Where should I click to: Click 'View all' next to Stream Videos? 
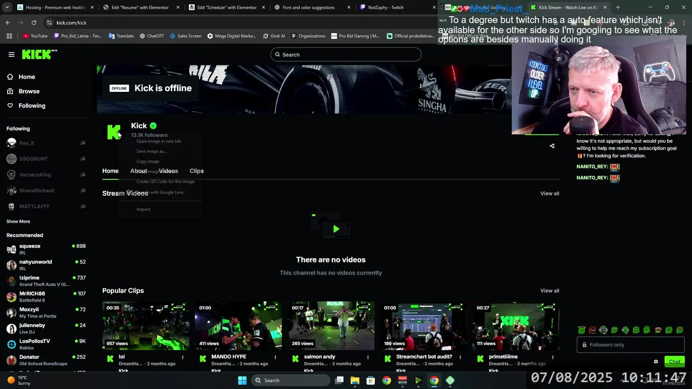[550, 193]
